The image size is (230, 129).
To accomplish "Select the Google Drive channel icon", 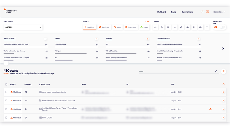I will click(181, 27).
